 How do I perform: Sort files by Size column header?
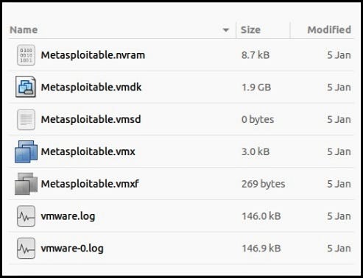[250, 30]
